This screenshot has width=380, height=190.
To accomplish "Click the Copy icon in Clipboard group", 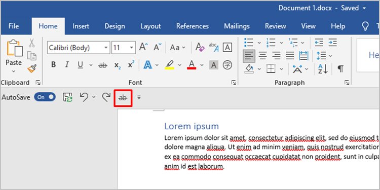I will point(32,56).
